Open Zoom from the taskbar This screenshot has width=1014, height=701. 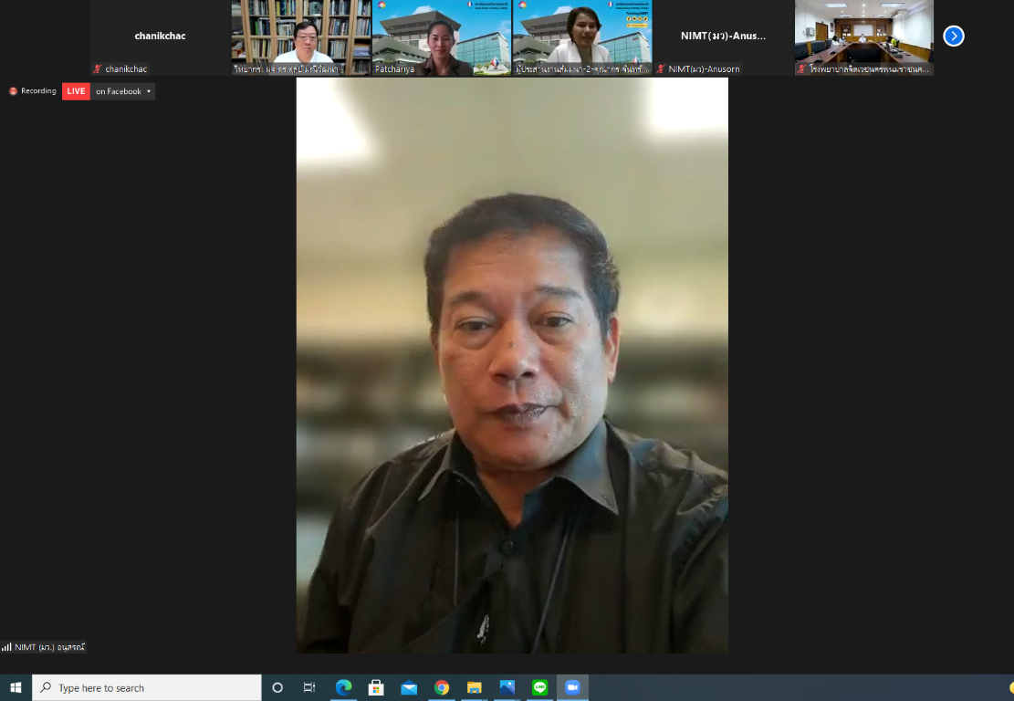pos(572,687)
